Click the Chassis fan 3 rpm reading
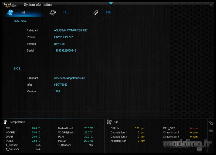The width and height of the screenshot is (216, 155). [x=141, y=137]
